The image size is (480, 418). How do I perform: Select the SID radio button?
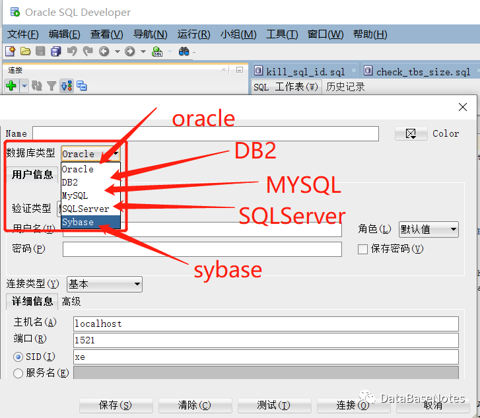18,357
